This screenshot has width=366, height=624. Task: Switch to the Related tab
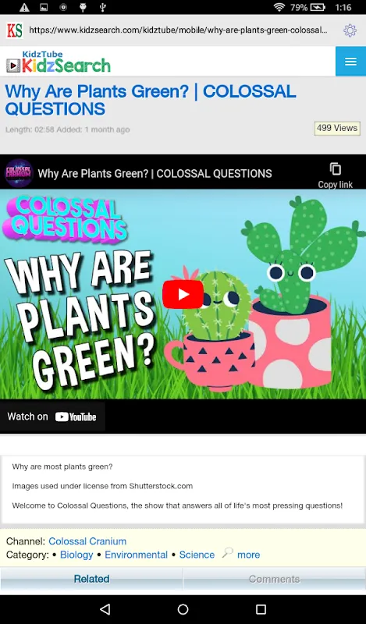coord(91,579)
